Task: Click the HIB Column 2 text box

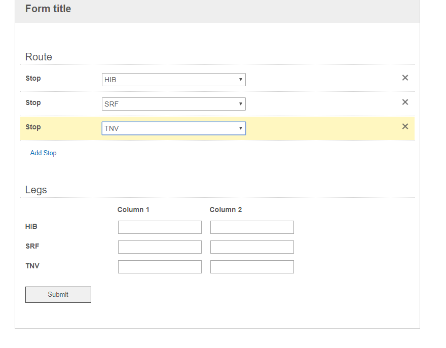Action: [252, 227]
